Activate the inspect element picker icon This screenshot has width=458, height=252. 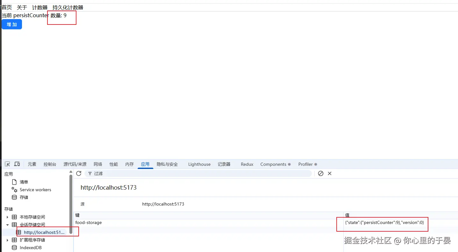[7, 164]
